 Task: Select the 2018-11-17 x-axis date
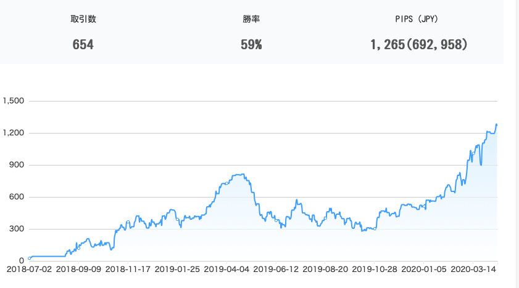tap(128, 269)
